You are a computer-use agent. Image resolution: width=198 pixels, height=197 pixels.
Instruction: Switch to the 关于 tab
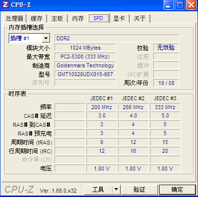click(x=140, y=18)
